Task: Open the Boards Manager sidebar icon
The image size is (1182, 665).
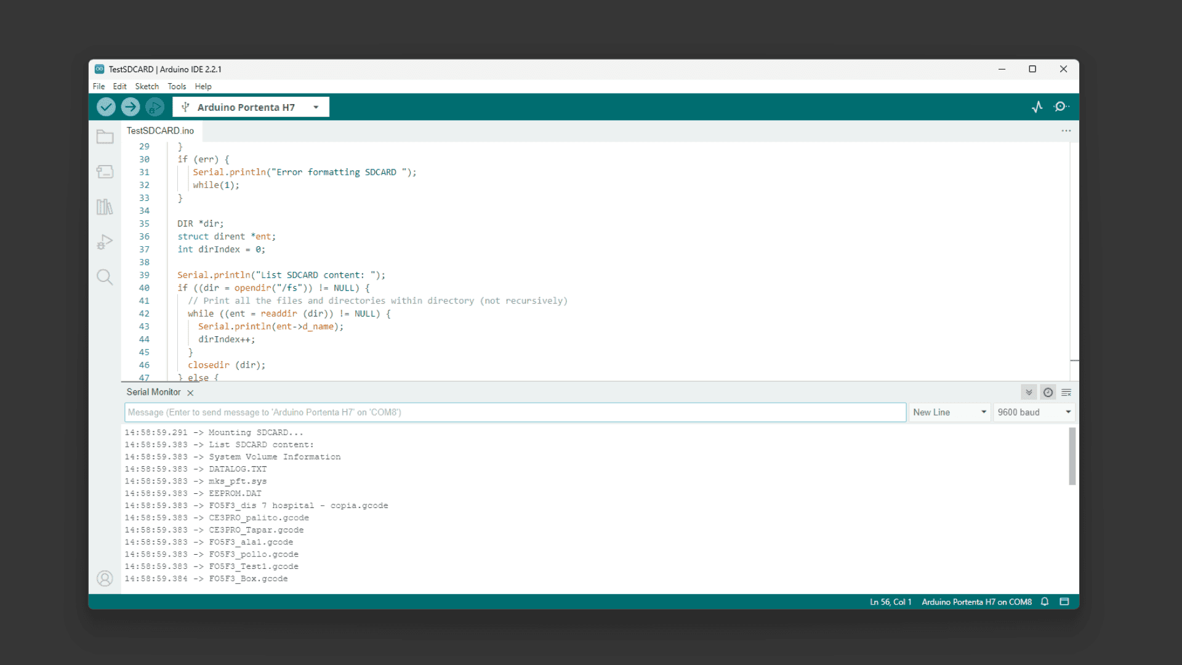Action: pos(105,172)
